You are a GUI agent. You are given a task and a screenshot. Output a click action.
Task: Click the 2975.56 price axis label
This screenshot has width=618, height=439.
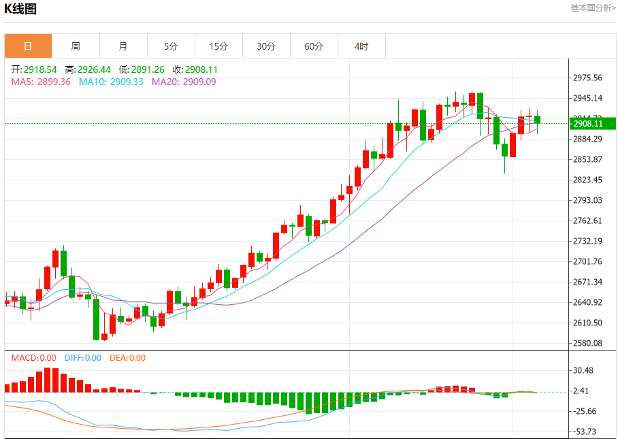pyautogui.click(x=587, y=78)
